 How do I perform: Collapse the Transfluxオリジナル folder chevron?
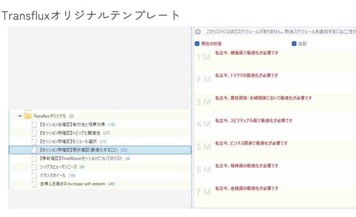tap(20, 116)
